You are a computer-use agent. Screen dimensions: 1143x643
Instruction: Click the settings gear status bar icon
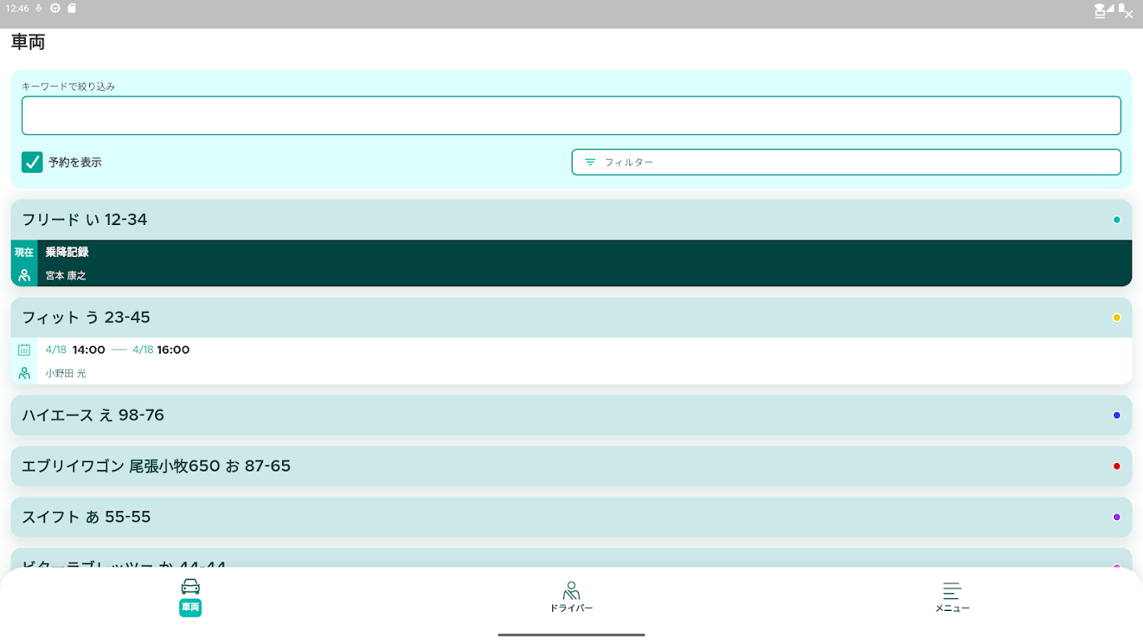tap(55, 8)
